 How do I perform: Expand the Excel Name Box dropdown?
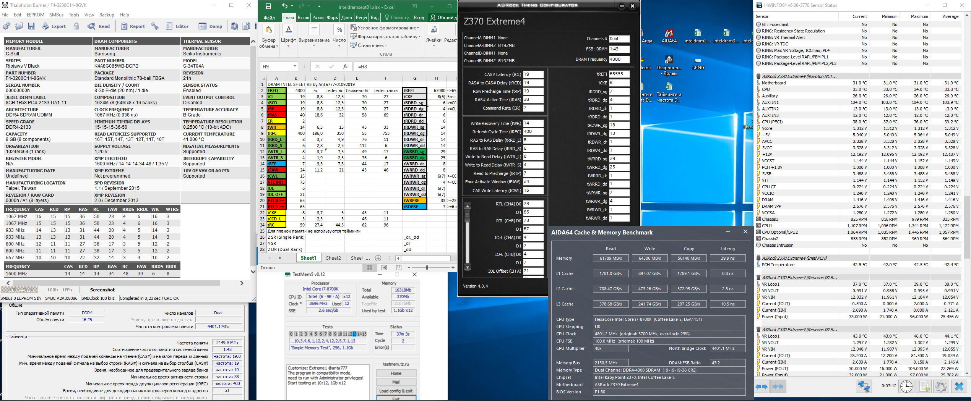pyautogui.click(x=295, y=66)
